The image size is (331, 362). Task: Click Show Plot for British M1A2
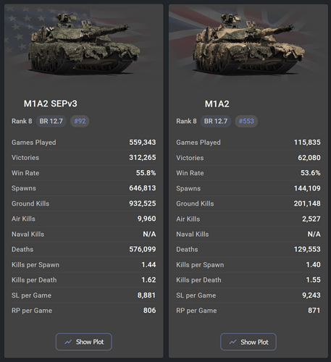(248, 342)
